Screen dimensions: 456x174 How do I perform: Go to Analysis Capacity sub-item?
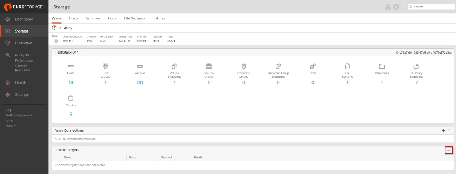[21, 65]
